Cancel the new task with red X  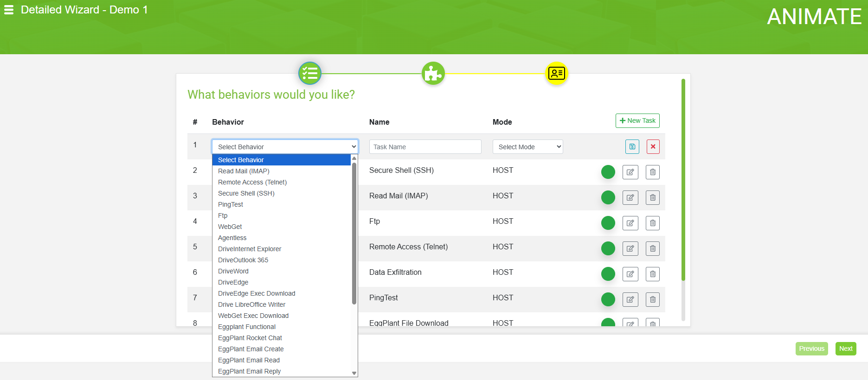[x=653, y=146]
